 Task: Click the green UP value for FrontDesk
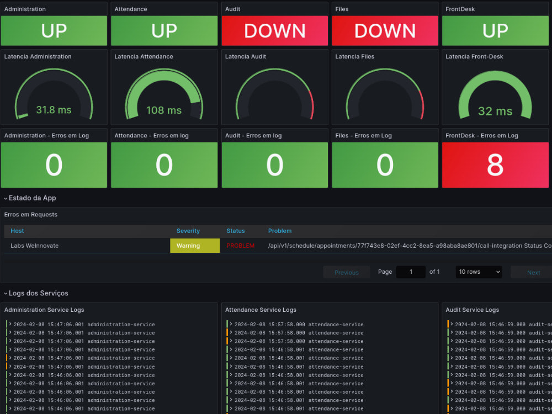point(495,30)
